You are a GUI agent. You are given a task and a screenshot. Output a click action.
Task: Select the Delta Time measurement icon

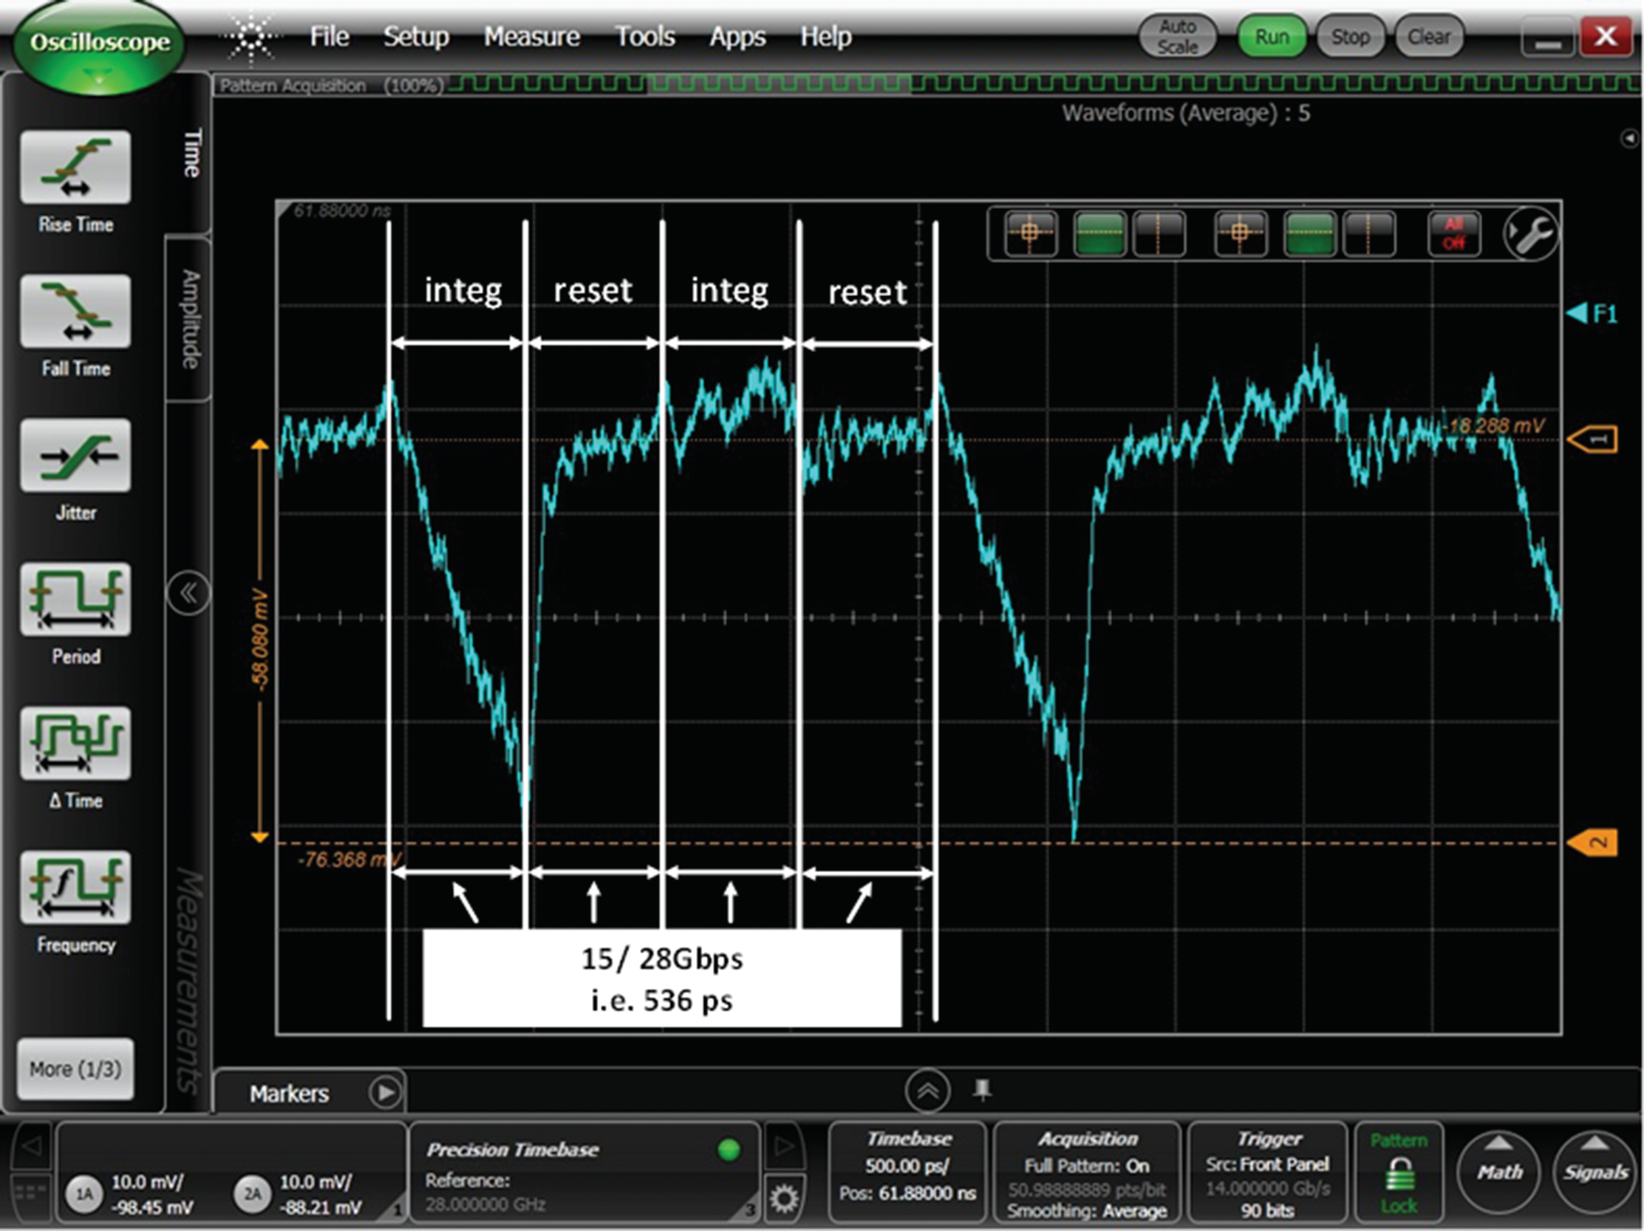point(76,744)
